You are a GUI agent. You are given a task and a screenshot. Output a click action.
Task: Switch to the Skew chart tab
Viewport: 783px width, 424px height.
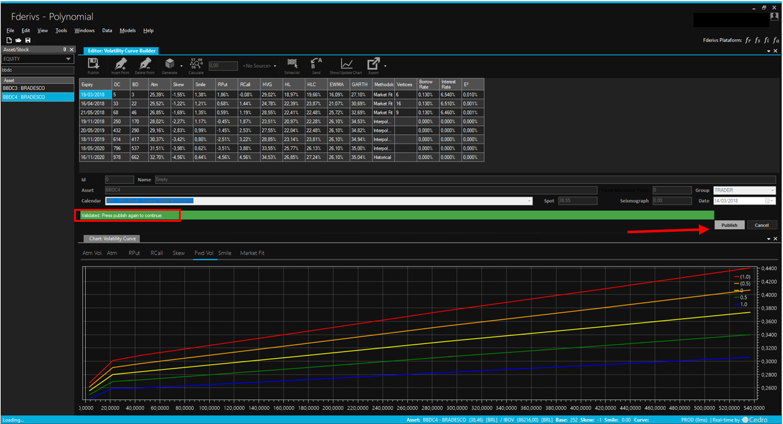178,253
